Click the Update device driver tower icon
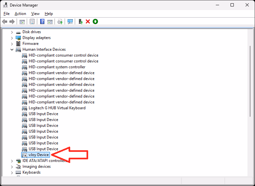 click(81, 21)
